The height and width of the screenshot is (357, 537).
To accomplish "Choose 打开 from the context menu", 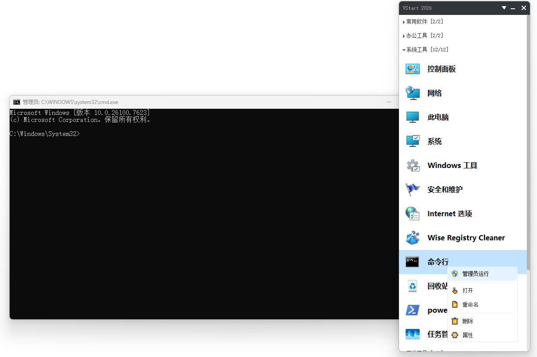I will tap(482, 290).
